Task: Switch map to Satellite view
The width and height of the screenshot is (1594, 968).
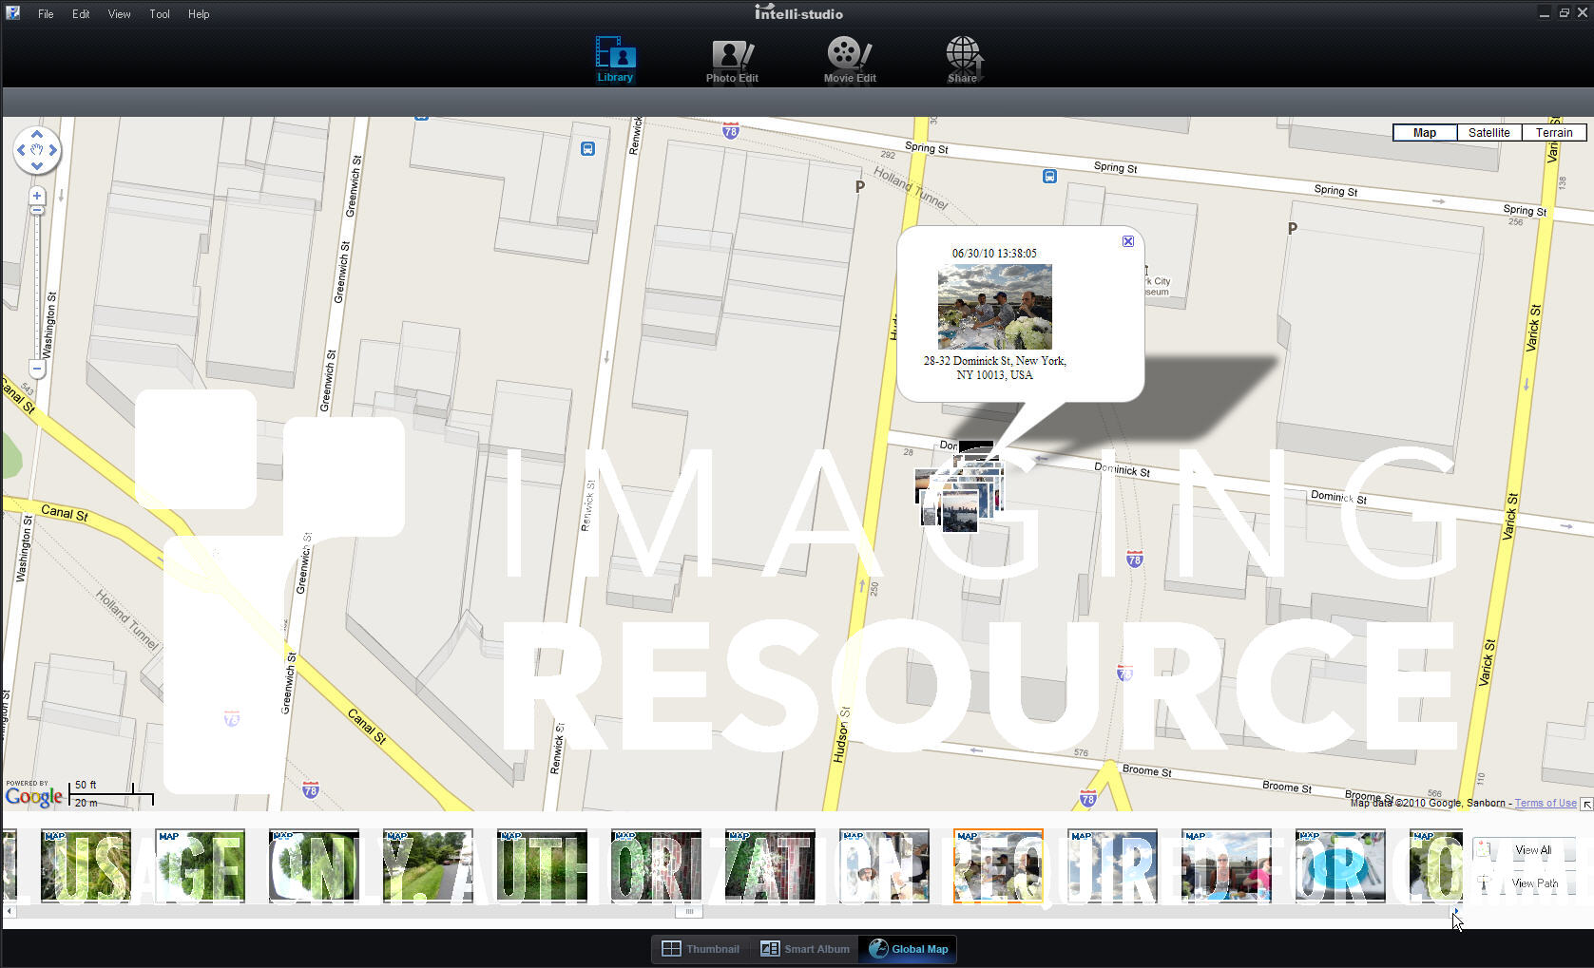Action: point(1488,133)
